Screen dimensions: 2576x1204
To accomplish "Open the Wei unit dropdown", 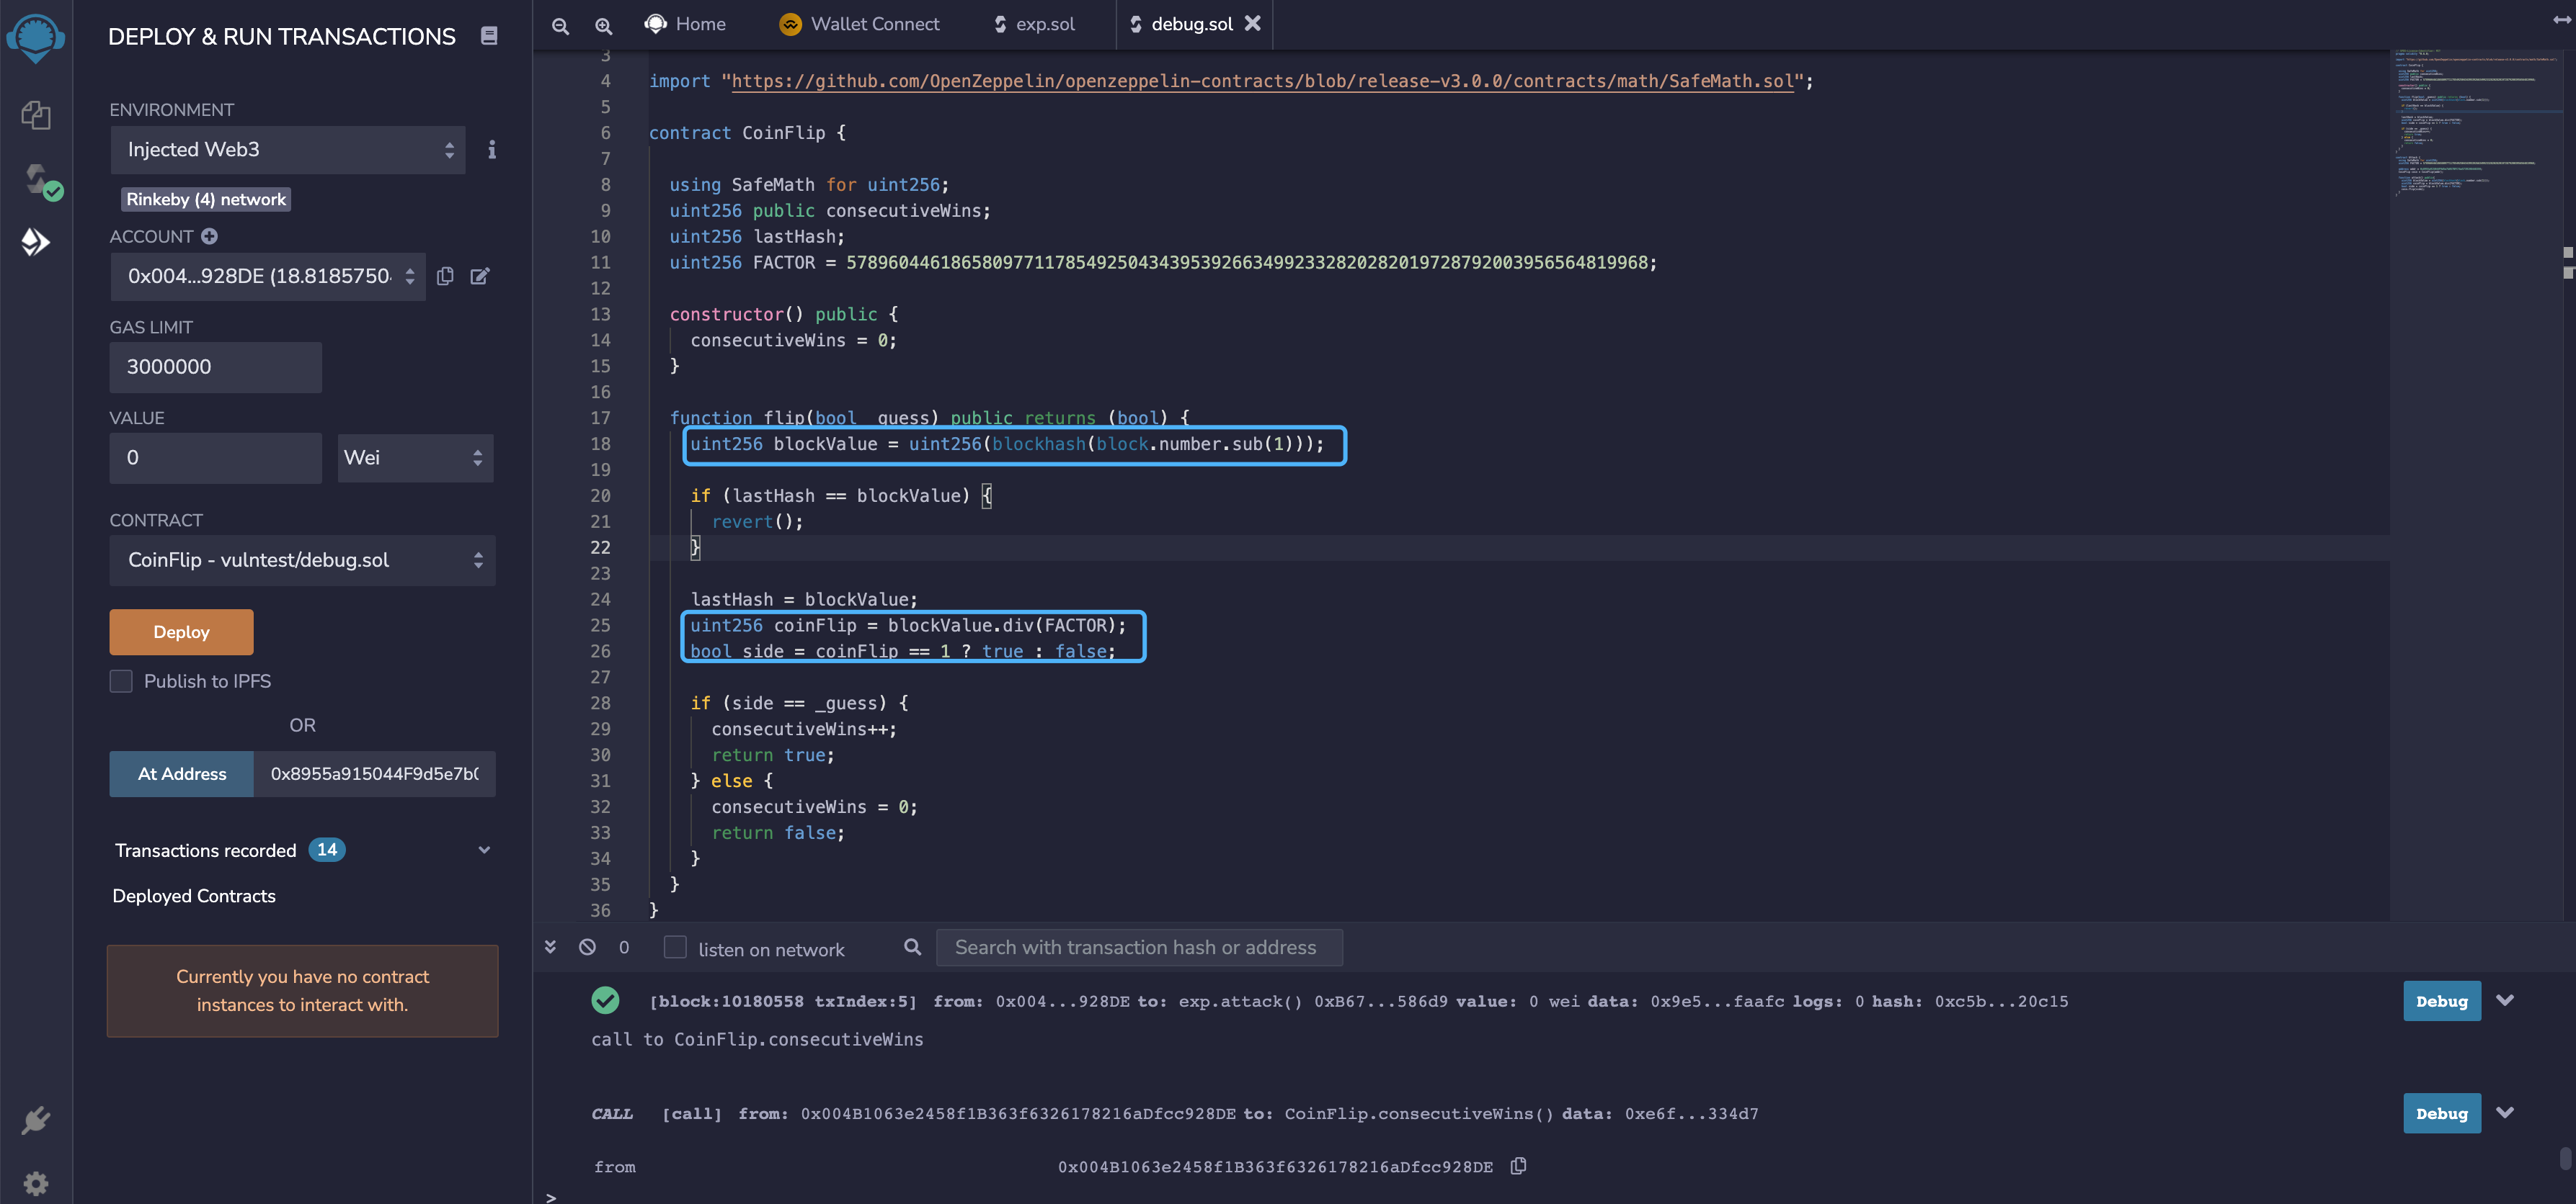I will tap(415, 457).
